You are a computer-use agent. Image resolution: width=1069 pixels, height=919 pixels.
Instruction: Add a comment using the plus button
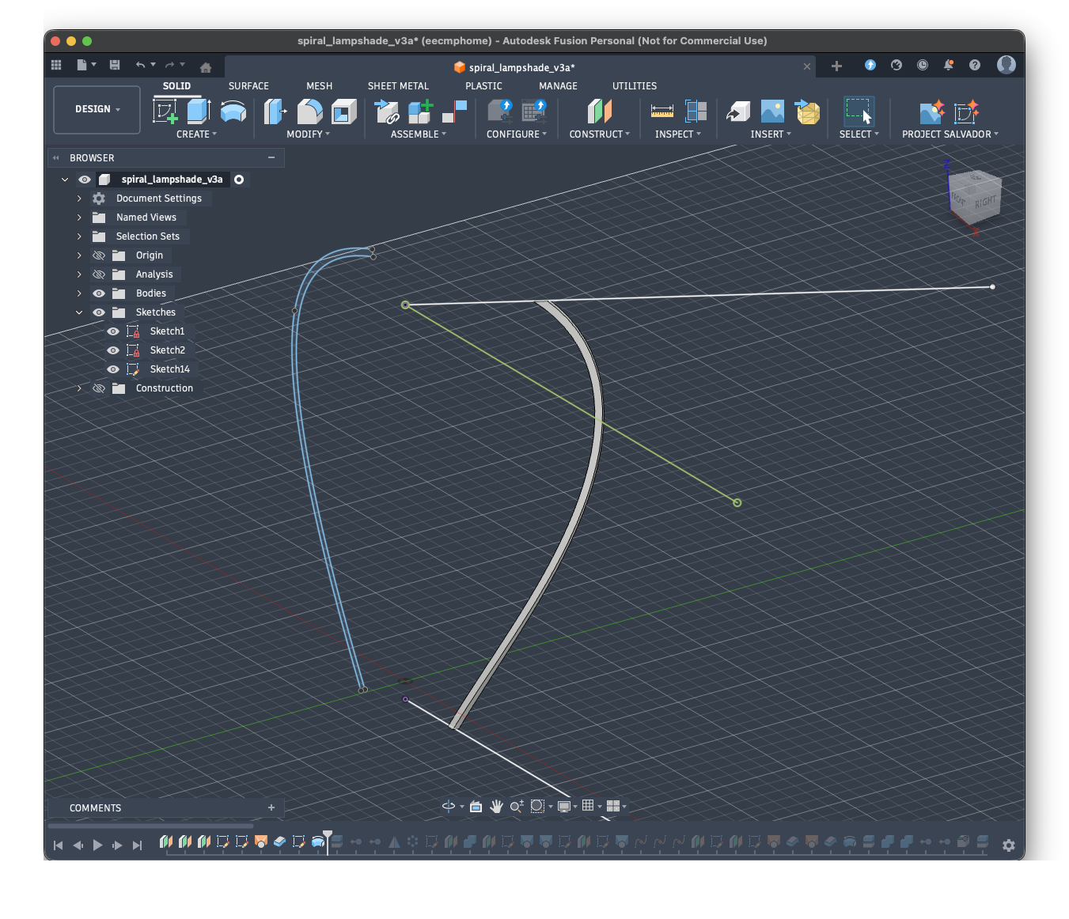pyautogui.click(x=271, y=807)
